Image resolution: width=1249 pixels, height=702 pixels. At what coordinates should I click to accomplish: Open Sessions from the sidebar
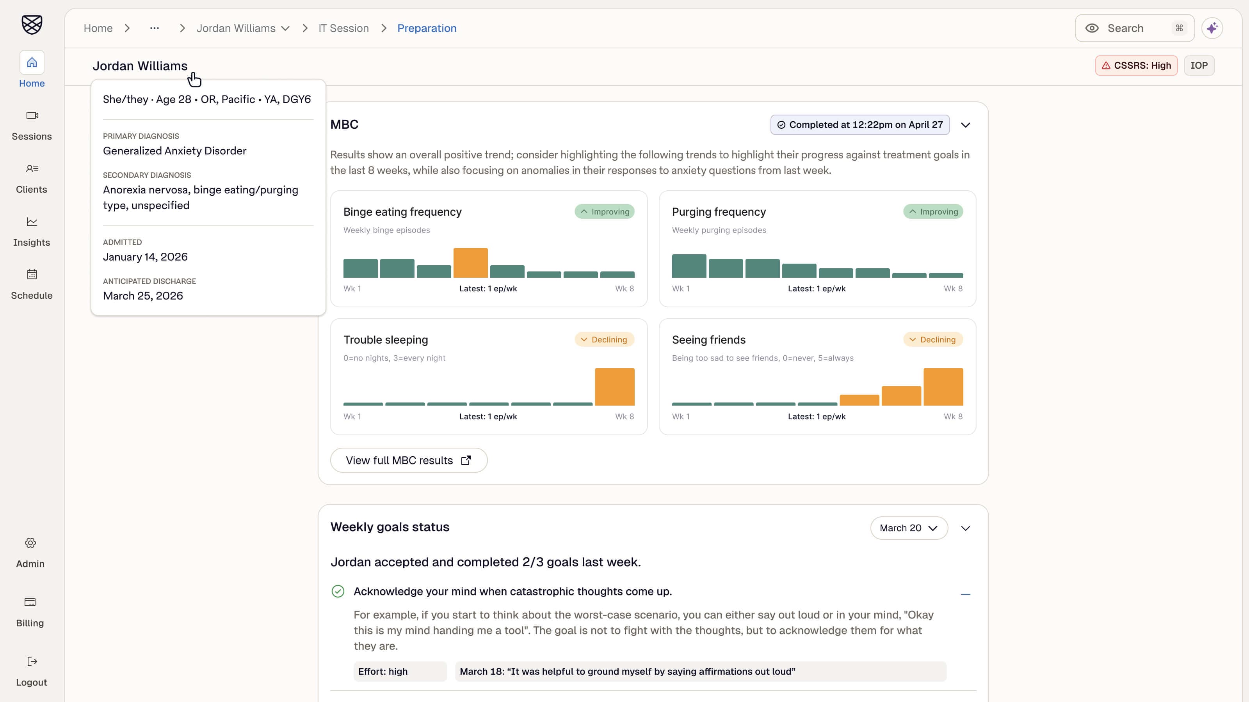coord(32,125)
